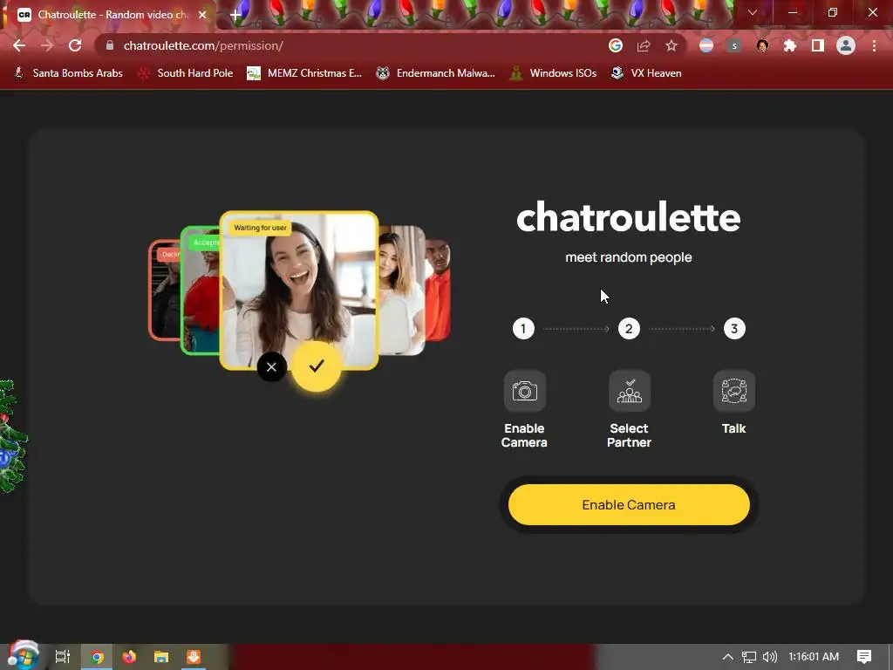Click the Chrome taskbar icon
The width and height of the screenshot is (893, 670).
tap(97, 657)
